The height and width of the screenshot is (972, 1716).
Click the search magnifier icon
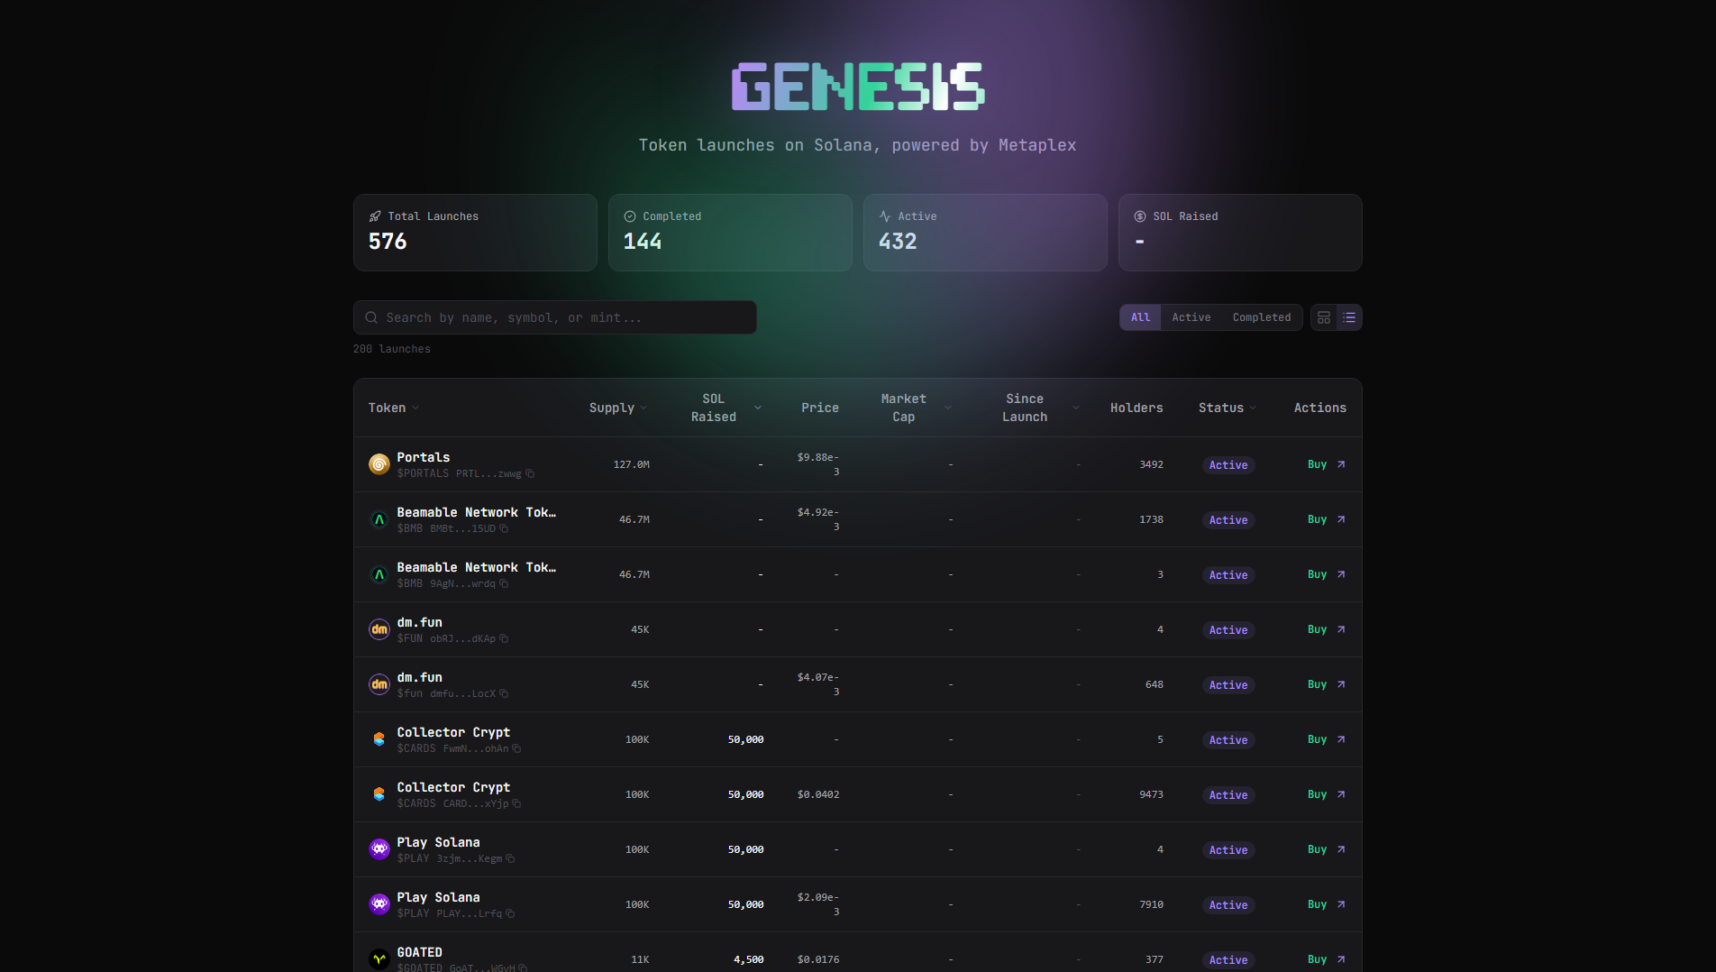pos(371,317)
